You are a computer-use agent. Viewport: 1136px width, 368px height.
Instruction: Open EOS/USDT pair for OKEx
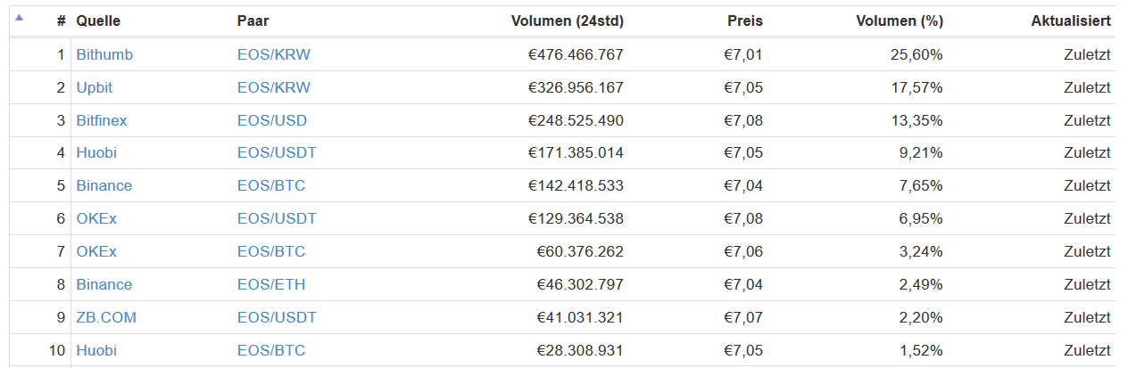277,218
